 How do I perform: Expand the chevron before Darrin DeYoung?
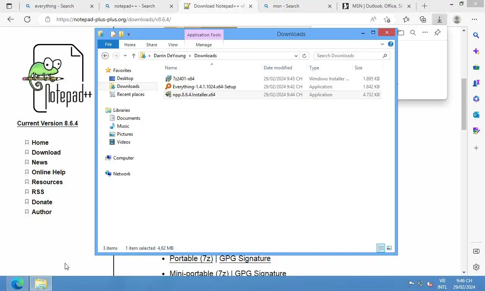pos(150,56)
